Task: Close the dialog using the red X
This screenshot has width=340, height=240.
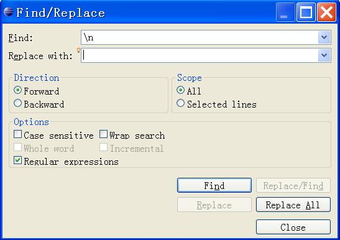Action: pyautogui.click(x=326, y=12)
